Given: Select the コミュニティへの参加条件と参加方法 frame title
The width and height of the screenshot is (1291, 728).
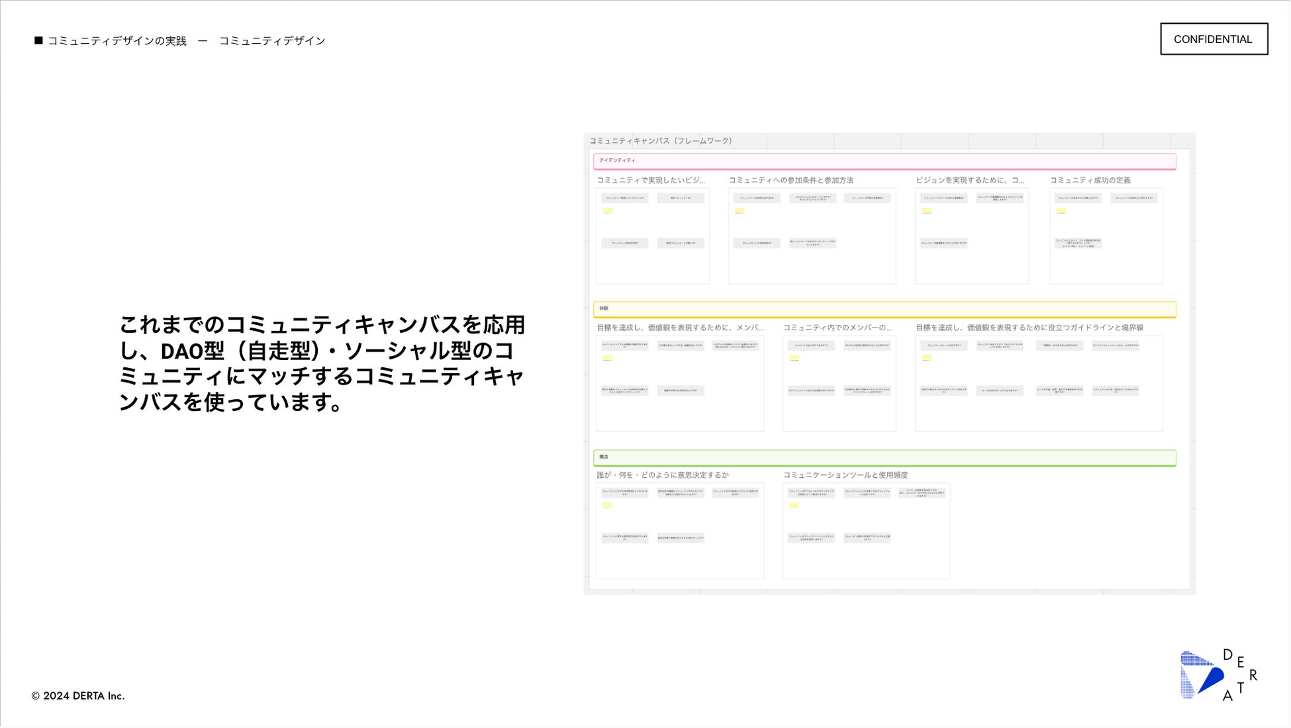Looking at the screenshot, I should [x=790, y=180].
